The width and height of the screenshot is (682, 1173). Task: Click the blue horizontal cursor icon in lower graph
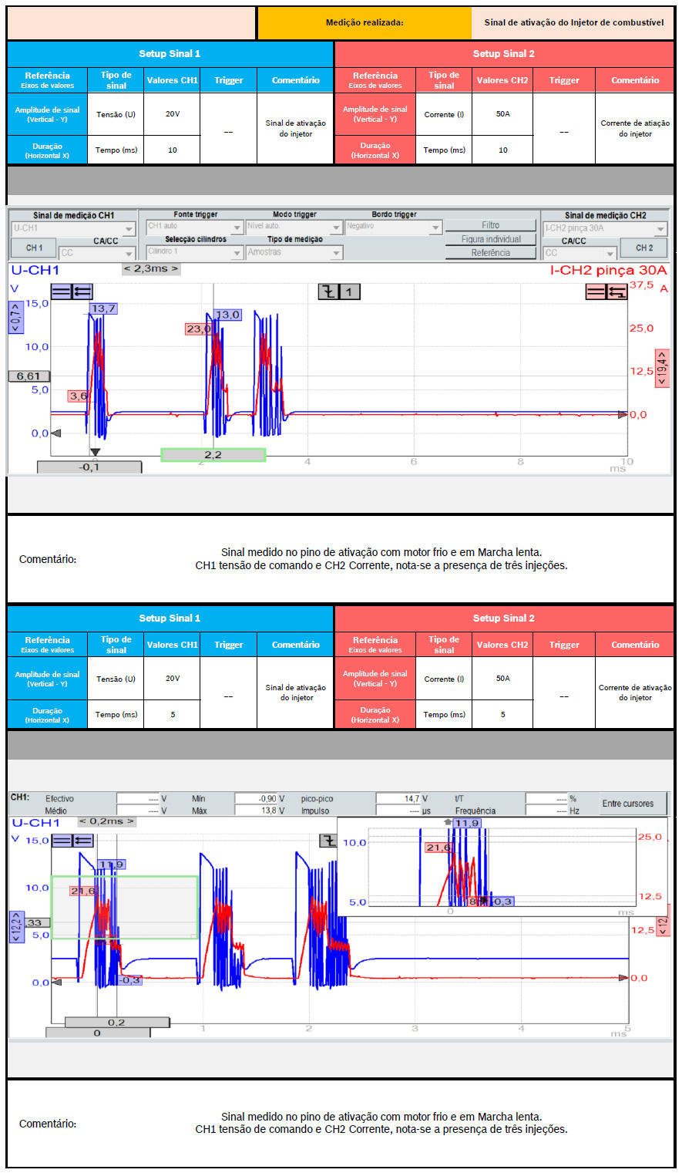pyautogui.click(x=61, y=841)
